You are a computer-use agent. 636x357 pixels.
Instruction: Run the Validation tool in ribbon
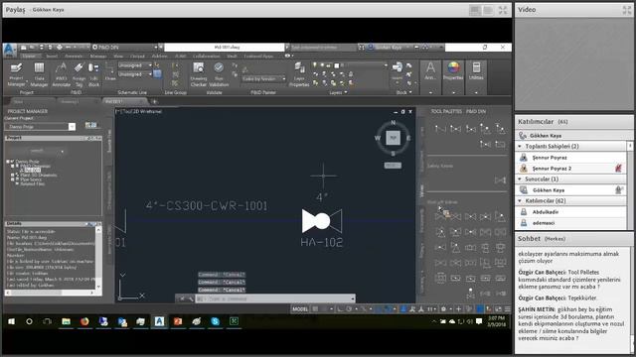click(219, 75)
